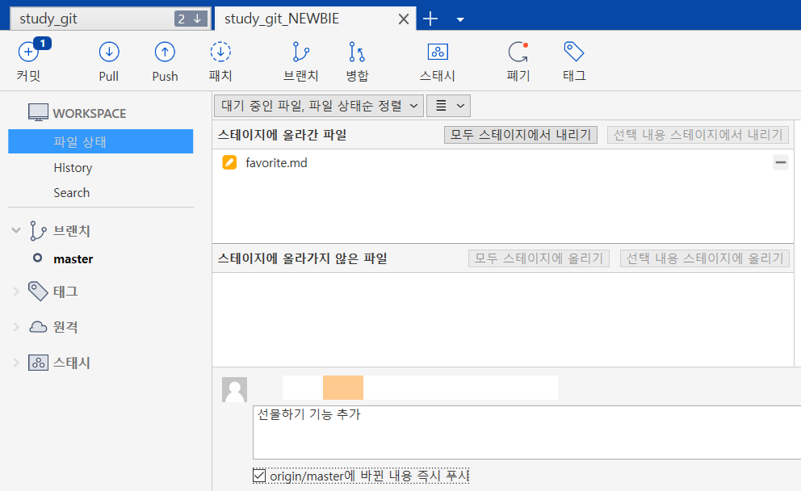
Task: Click 선택 내용 스테이지에서 내리기 button
Action: [x=698, y=135]
